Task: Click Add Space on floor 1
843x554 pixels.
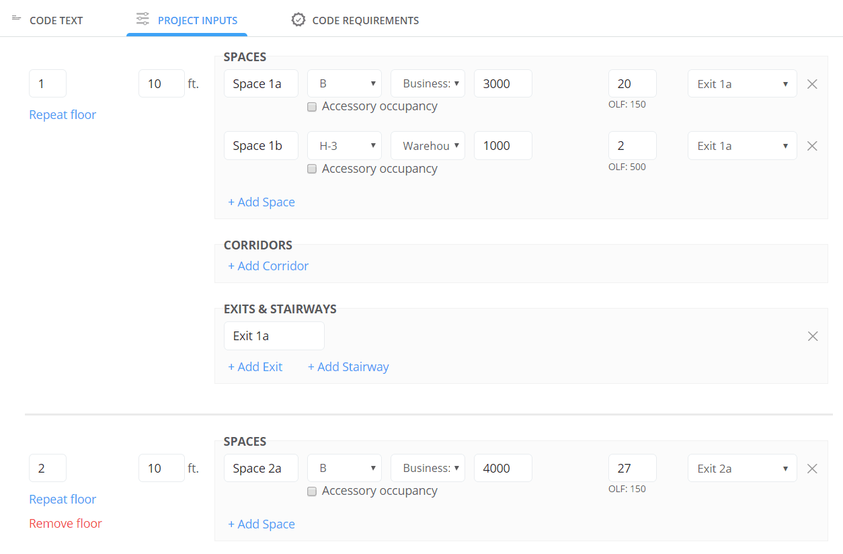Action: click(x=262, y=202)
